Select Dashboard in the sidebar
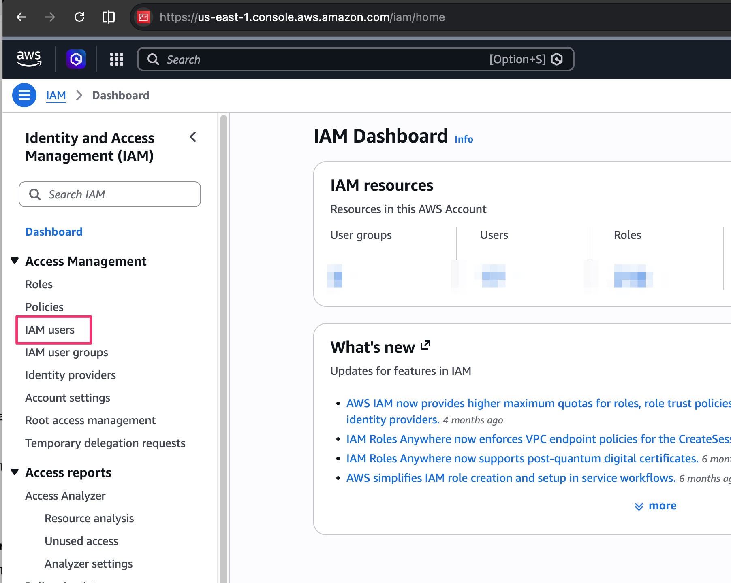 point(54,232)
